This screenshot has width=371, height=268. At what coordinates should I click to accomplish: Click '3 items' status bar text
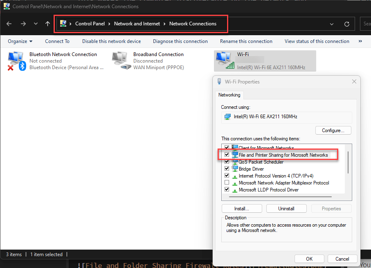[x=14, y=254]
